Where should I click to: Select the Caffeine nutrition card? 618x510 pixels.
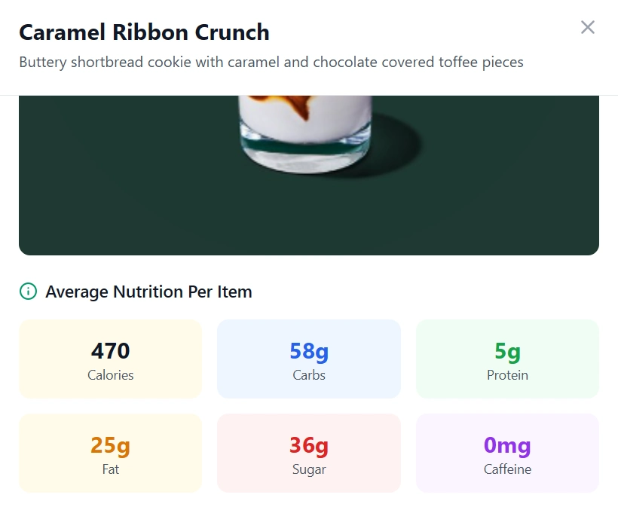(x=507, y=453)
